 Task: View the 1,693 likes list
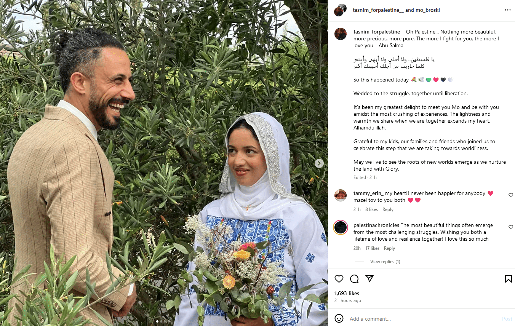347,293
